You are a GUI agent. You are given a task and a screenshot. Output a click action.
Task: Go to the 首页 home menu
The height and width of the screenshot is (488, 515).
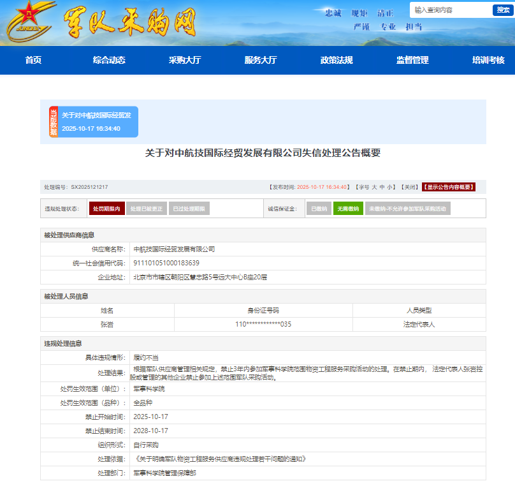point(33,60)
